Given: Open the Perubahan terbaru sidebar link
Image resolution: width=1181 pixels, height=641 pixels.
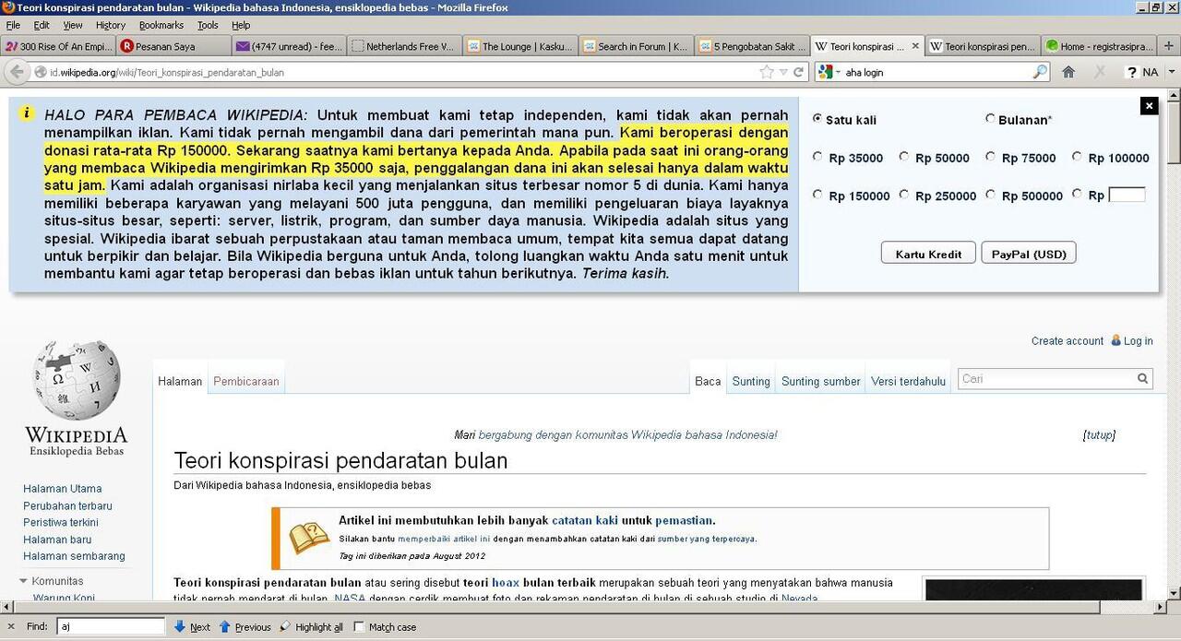Looking at the screenshot, I should (x=67, y=505).
